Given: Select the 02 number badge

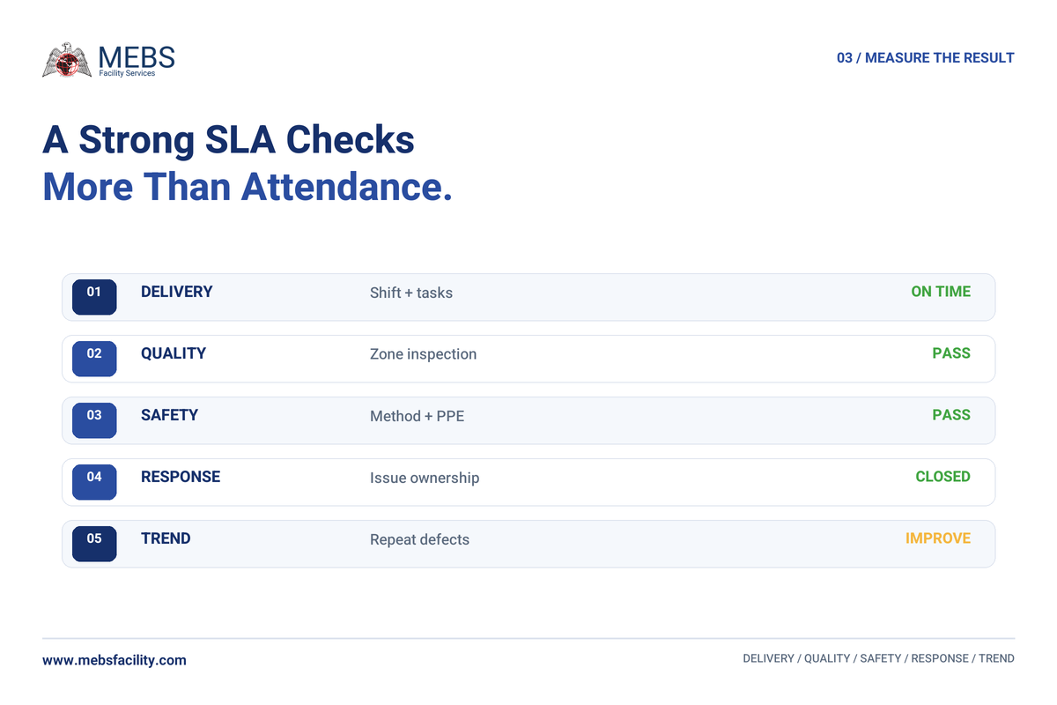Looking at the screenshot, I should 94,359.
